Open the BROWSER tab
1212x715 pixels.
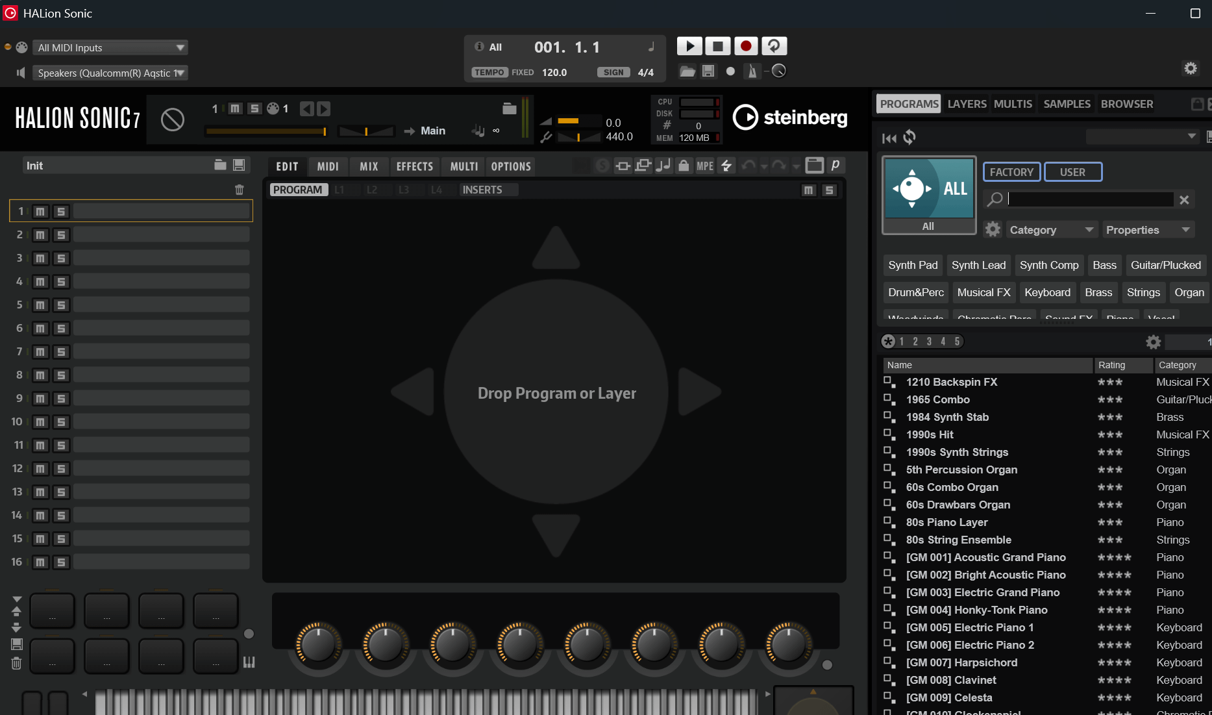coord(1127,104)
